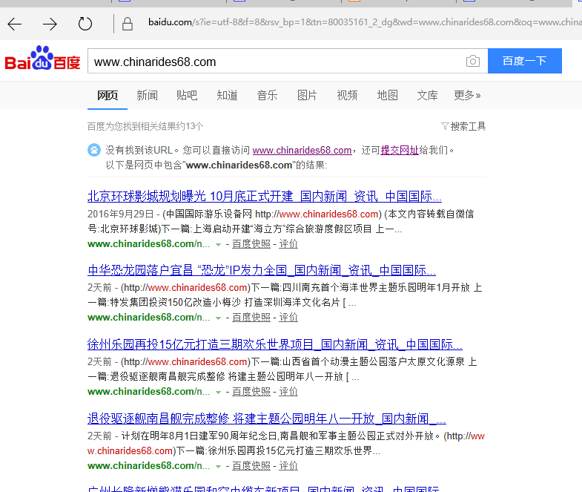Click the Baidu logo
The image size is (582, 492).
pos(42,59)
